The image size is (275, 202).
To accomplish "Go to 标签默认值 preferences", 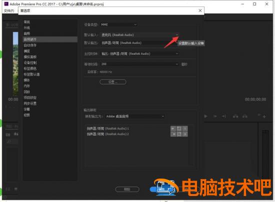I will 31,74.
